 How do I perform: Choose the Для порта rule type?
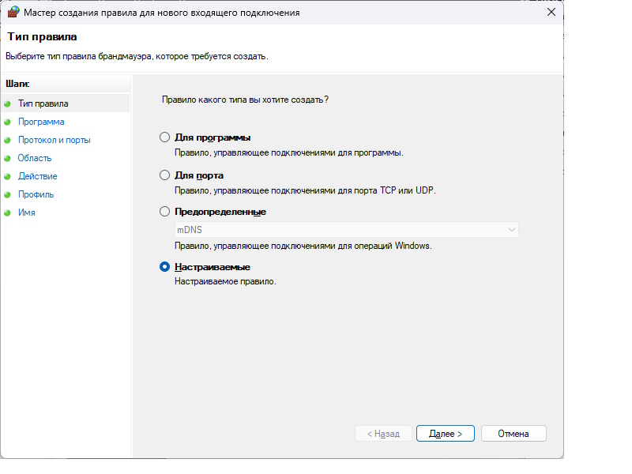[165, 175]
